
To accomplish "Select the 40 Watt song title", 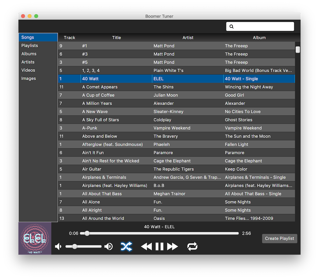I will click(x=90, y=79).
